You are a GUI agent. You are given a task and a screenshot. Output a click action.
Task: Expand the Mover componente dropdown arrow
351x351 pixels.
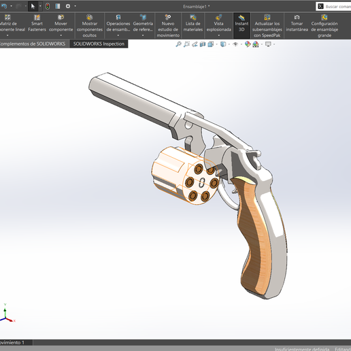(61, 35)
